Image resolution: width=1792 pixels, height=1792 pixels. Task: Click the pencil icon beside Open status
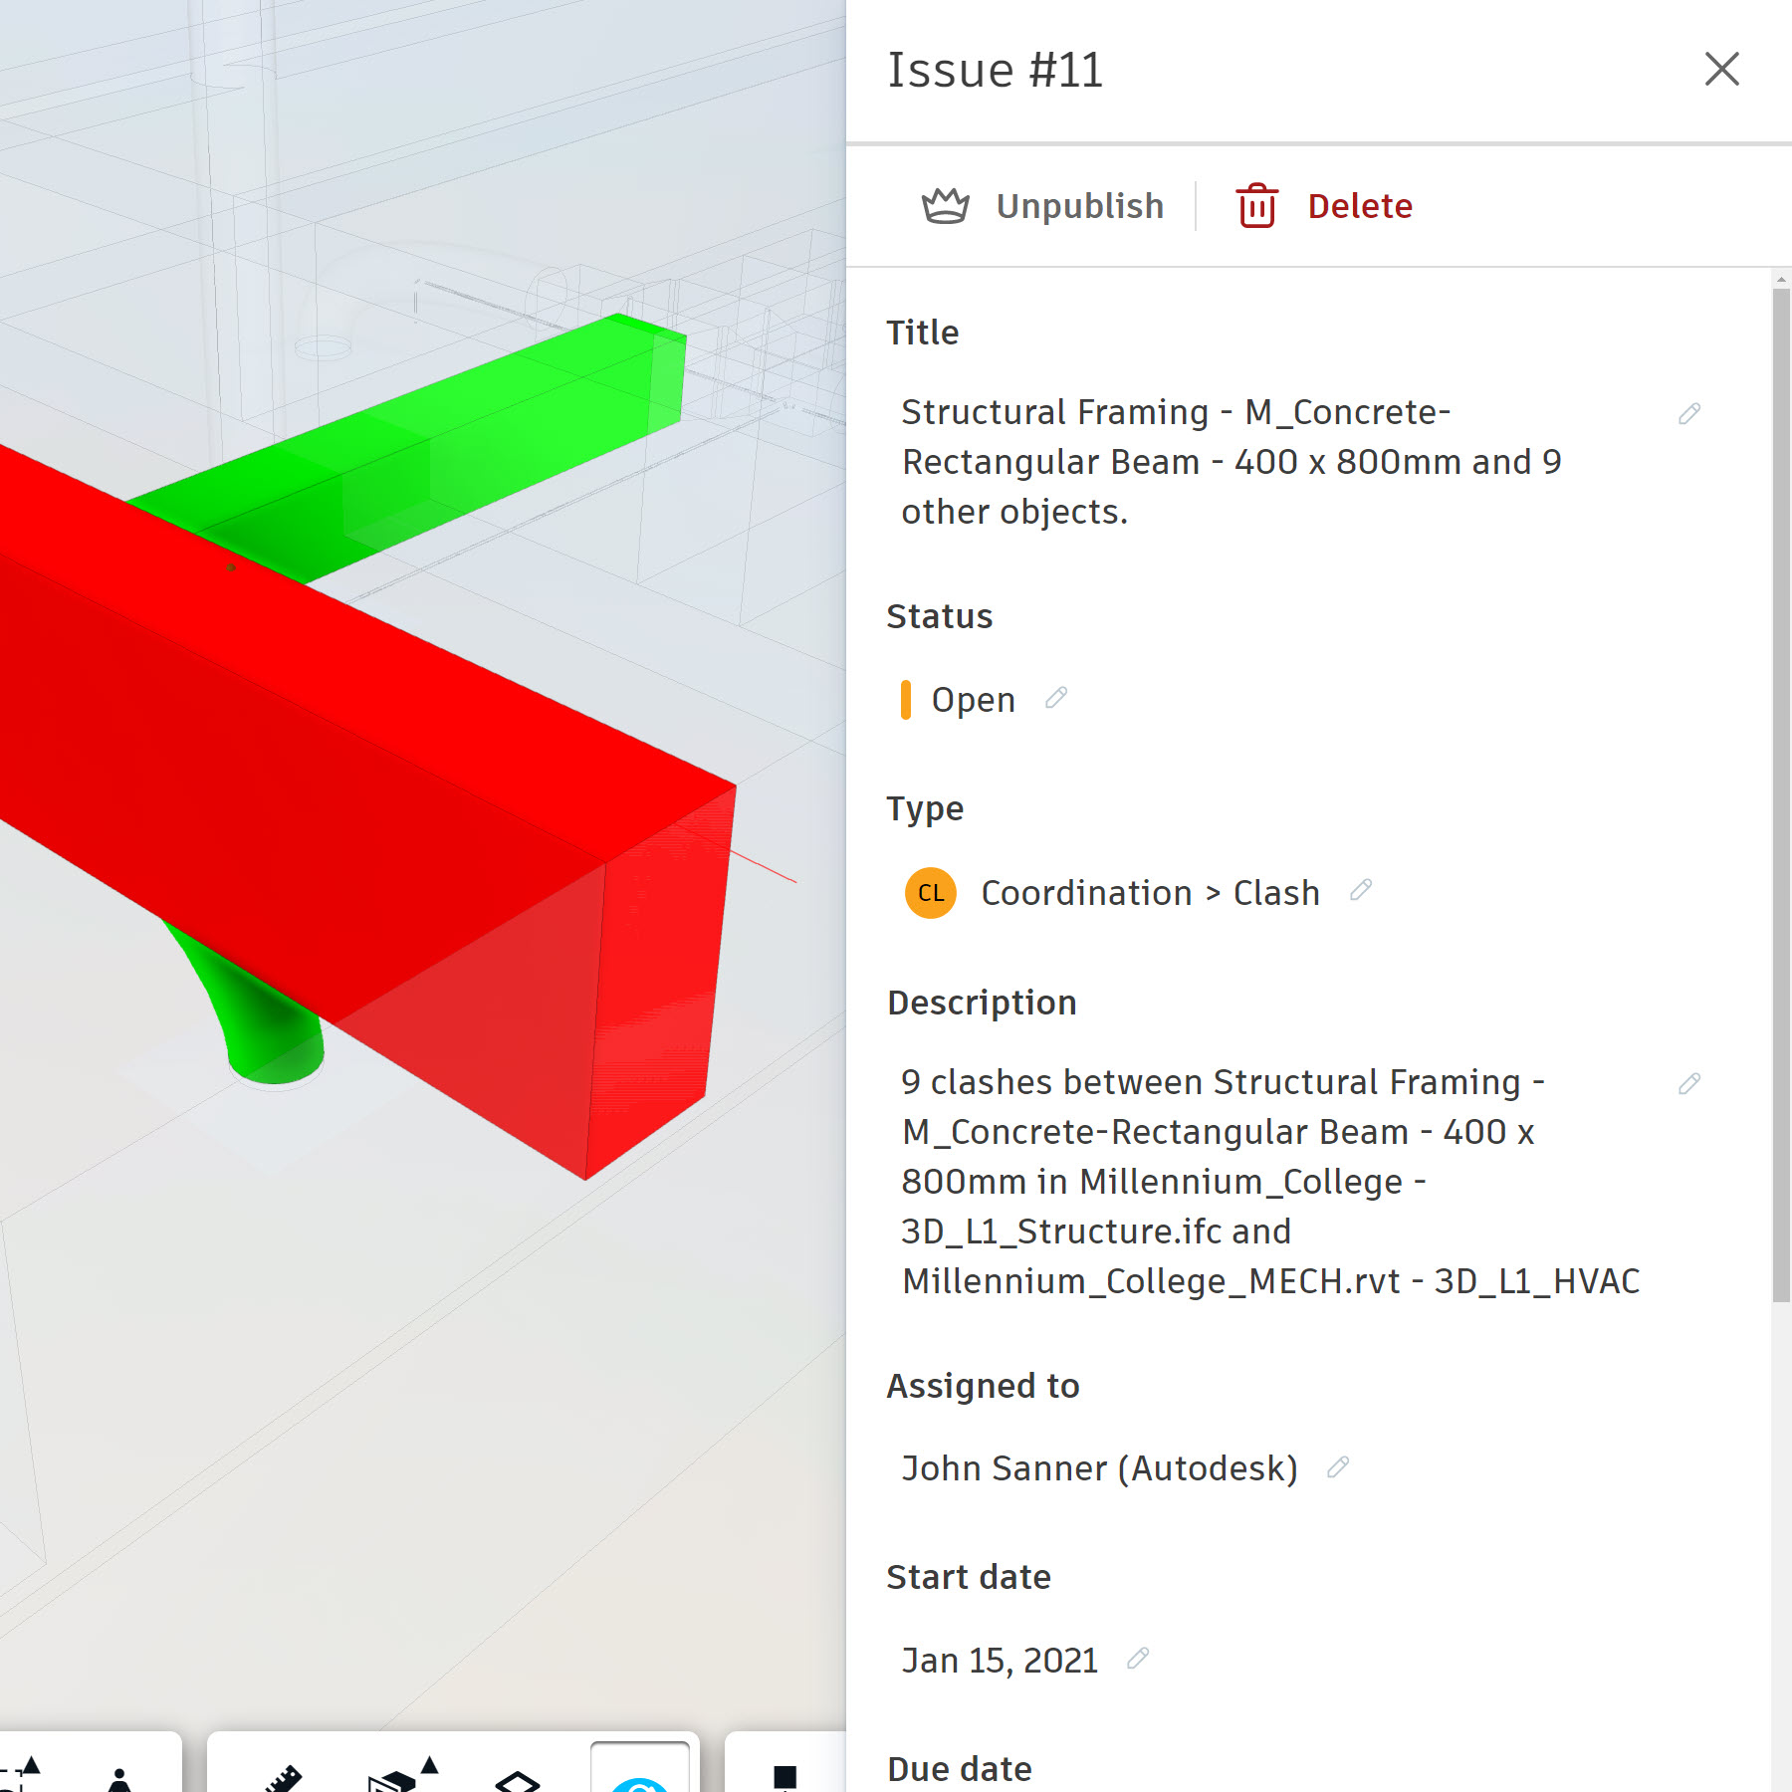[x=1056, y=699]
